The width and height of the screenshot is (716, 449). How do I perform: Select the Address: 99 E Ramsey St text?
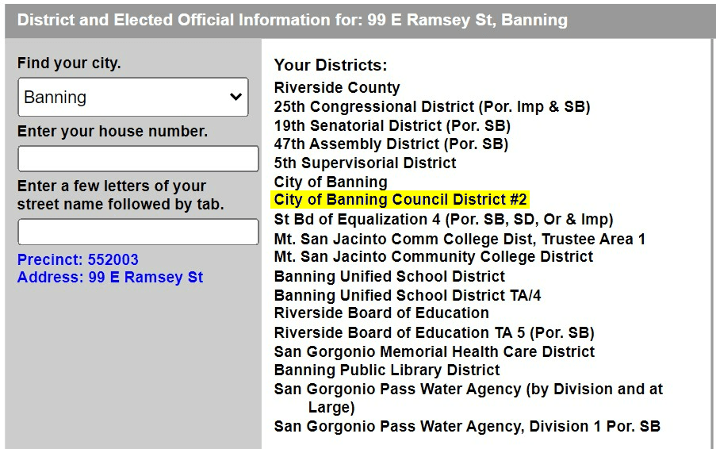coord(110,277)
